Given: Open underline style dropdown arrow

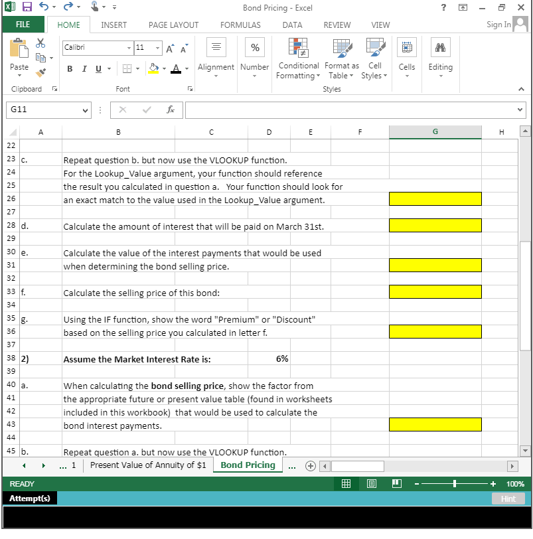Looking at the screenshot, I should pos(109,69).
